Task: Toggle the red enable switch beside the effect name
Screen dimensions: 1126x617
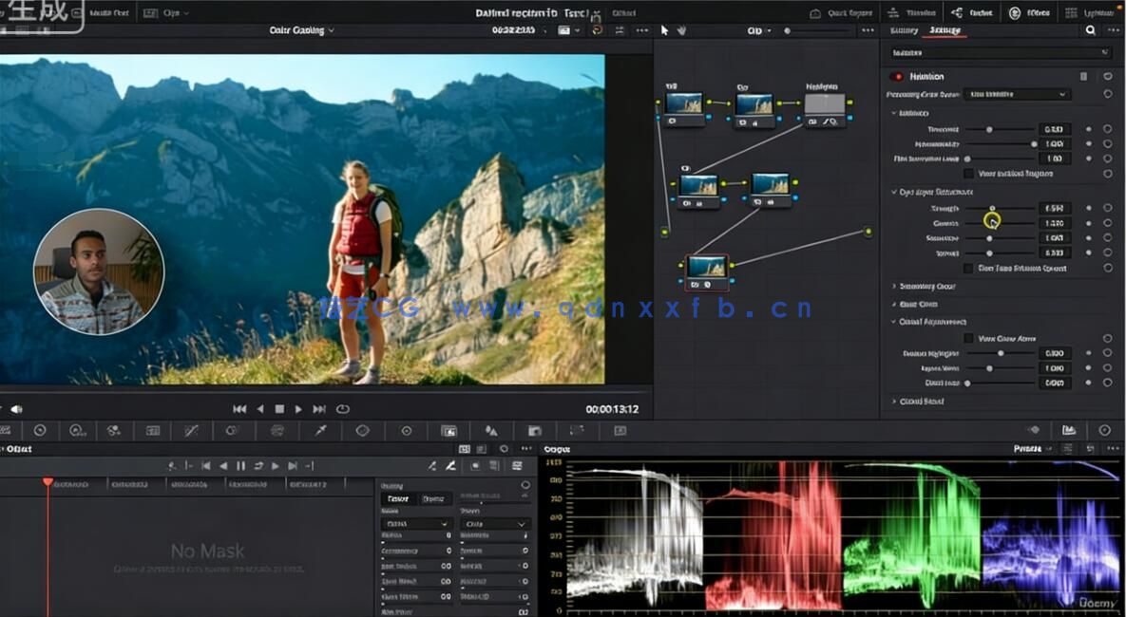Action: [899, 75]
